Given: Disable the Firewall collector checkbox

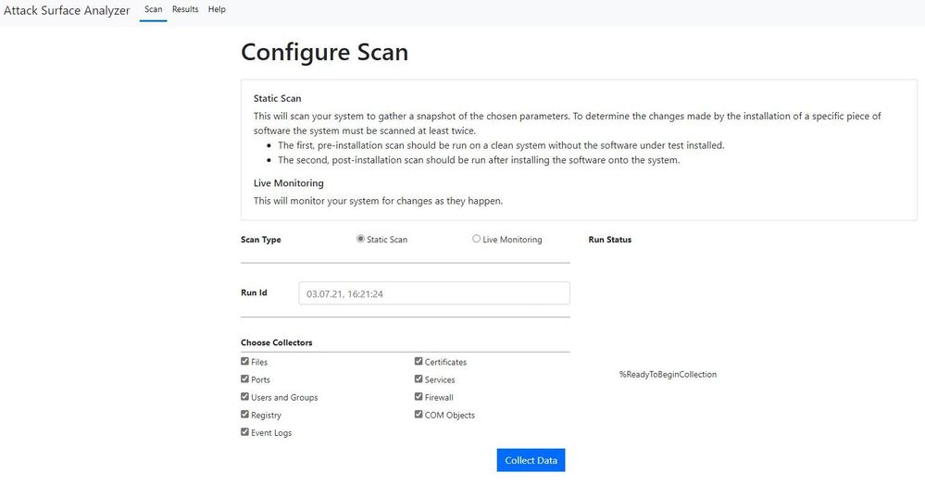Looking at the screenshot, I should 419,396.
